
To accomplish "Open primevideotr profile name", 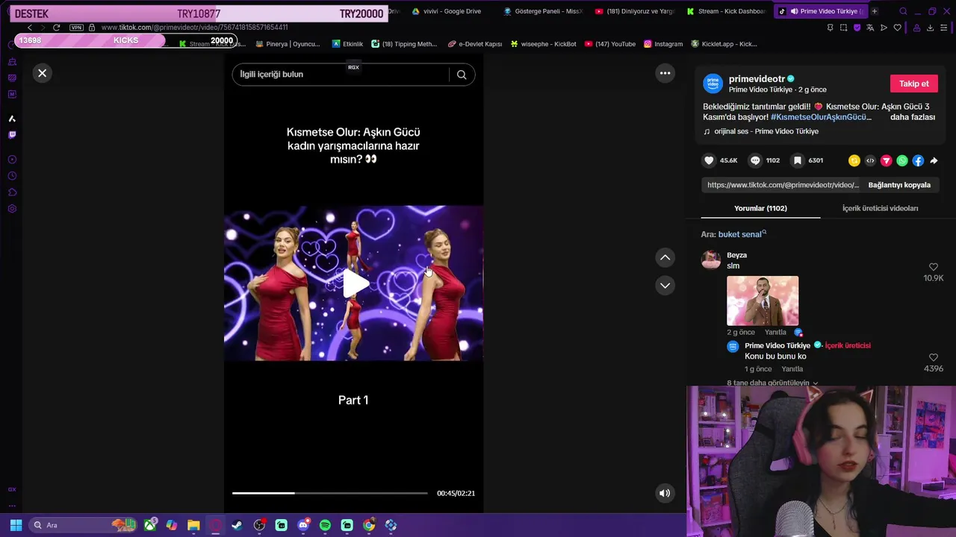I will tap(757, 78).
